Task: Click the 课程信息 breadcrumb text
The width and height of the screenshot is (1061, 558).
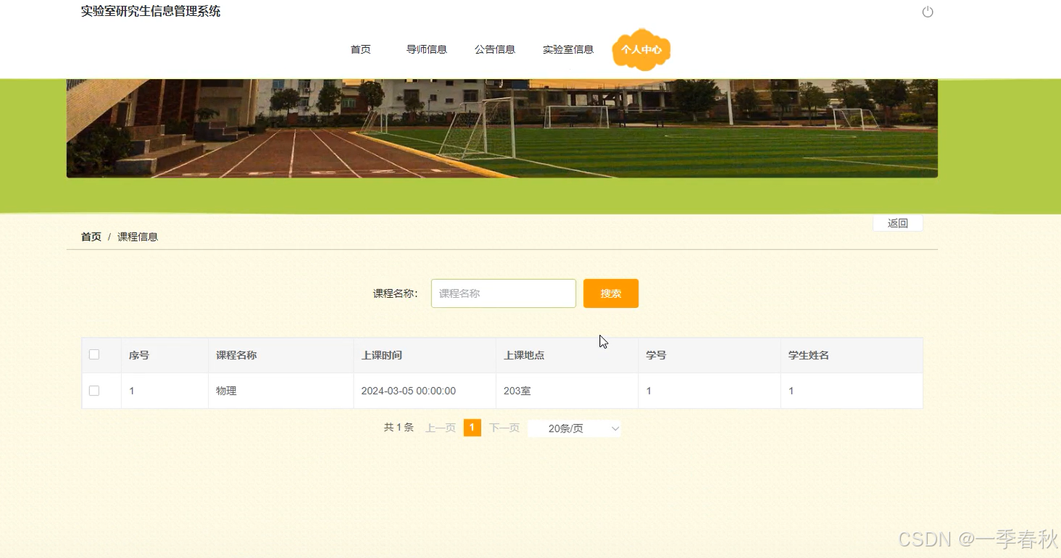Action: point(138,237)
